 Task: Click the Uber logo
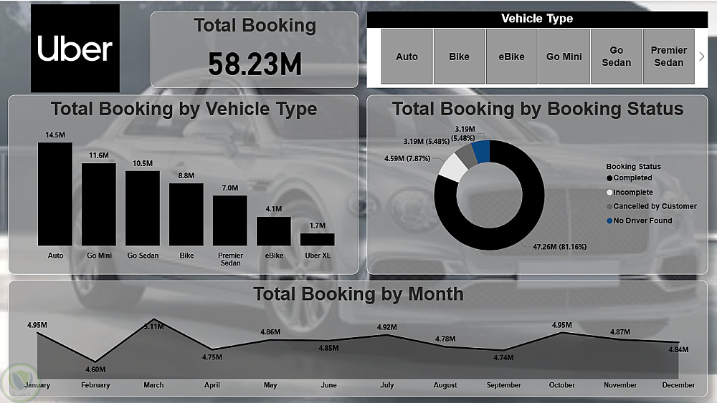coord(75,49)
